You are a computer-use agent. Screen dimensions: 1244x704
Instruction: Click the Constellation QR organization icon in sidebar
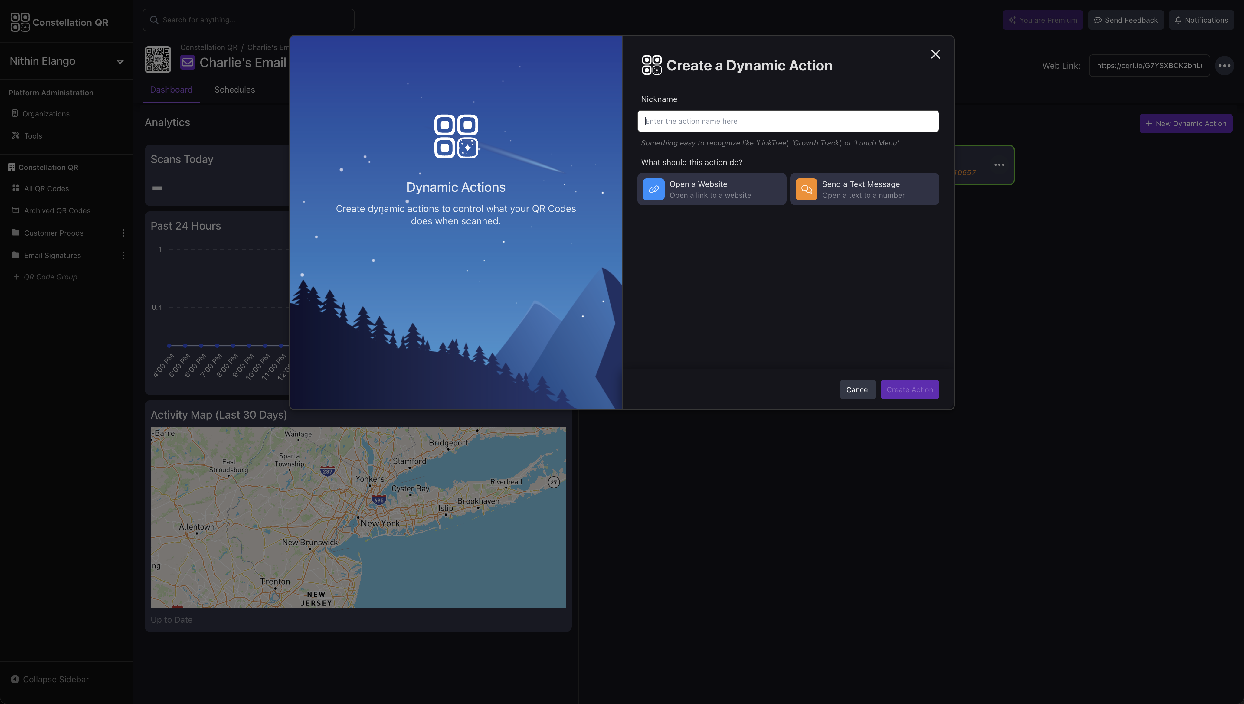coord(11,167)
